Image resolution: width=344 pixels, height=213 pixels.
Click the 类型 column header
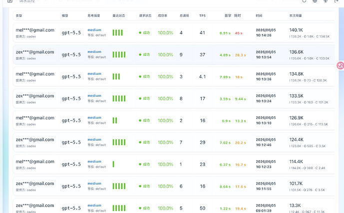pyautogui.click(x=19, y=16)
